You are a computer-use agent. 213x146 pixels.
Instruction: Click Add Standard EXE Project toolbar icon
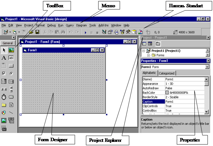(x=6, y=32)
